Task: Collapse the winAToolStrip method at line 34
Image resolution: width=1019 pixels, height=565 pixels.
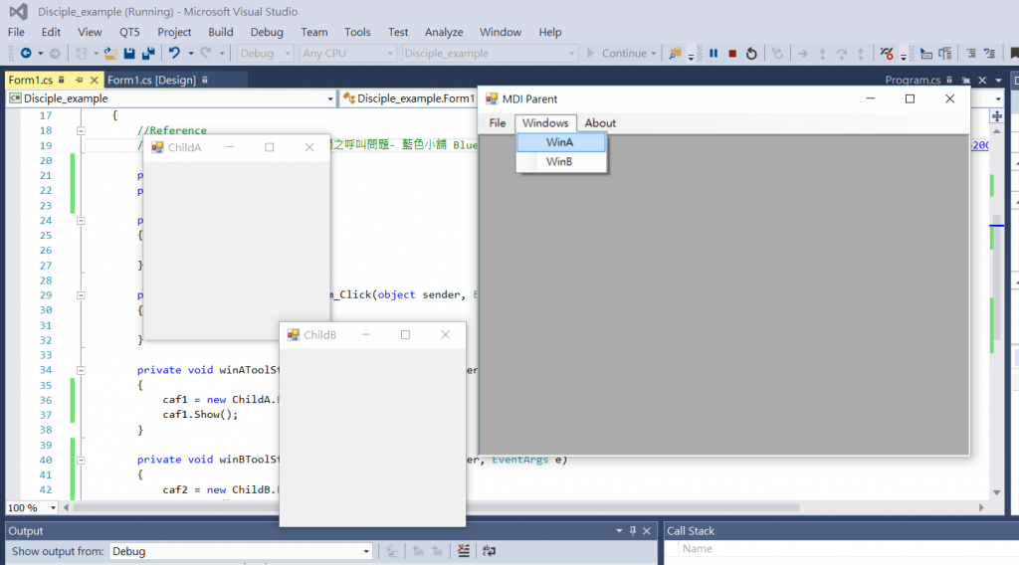Action: pyautogui.click(x=81, y=370)
